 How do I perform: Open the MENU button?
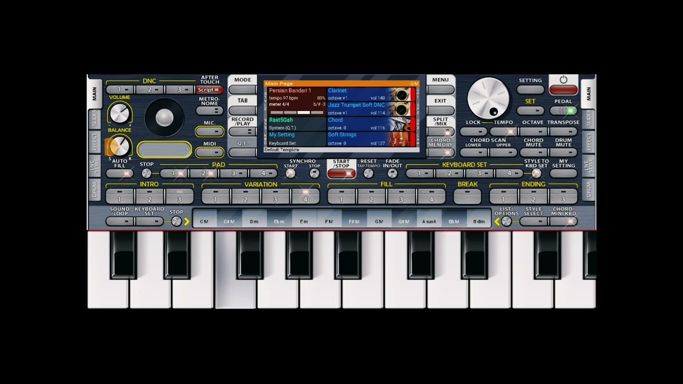point(441,89)
